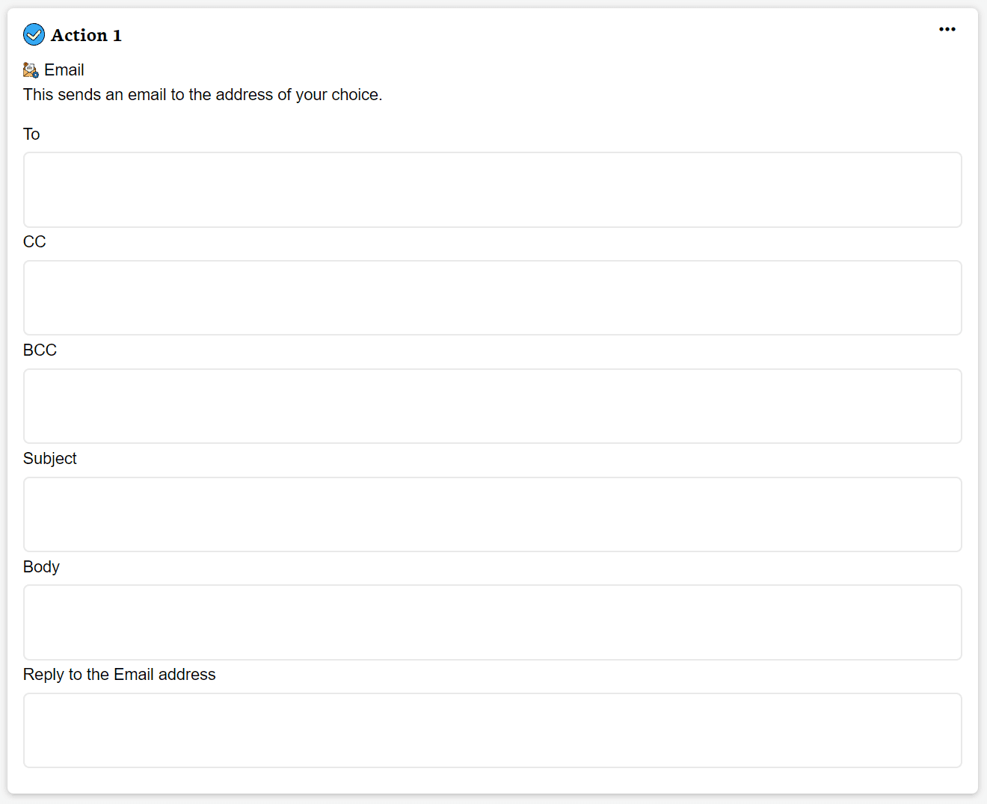Open the three-dot more options menu
This screenshot has width=987, height=804.
[947, 29]
